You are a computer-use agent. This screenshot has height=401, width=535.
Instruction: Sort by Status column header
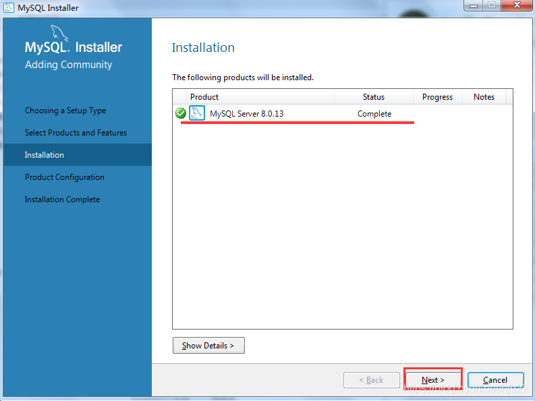click(374, 97)
